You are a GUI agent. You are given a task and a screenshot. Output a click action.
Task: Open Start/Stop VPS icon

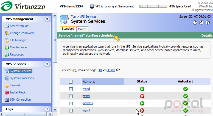(x=7, y=26)
